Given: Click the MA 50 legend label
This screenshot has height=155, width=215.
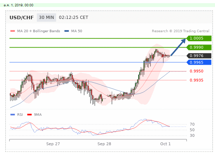Looking at the screenshot, I should (77, 31).
